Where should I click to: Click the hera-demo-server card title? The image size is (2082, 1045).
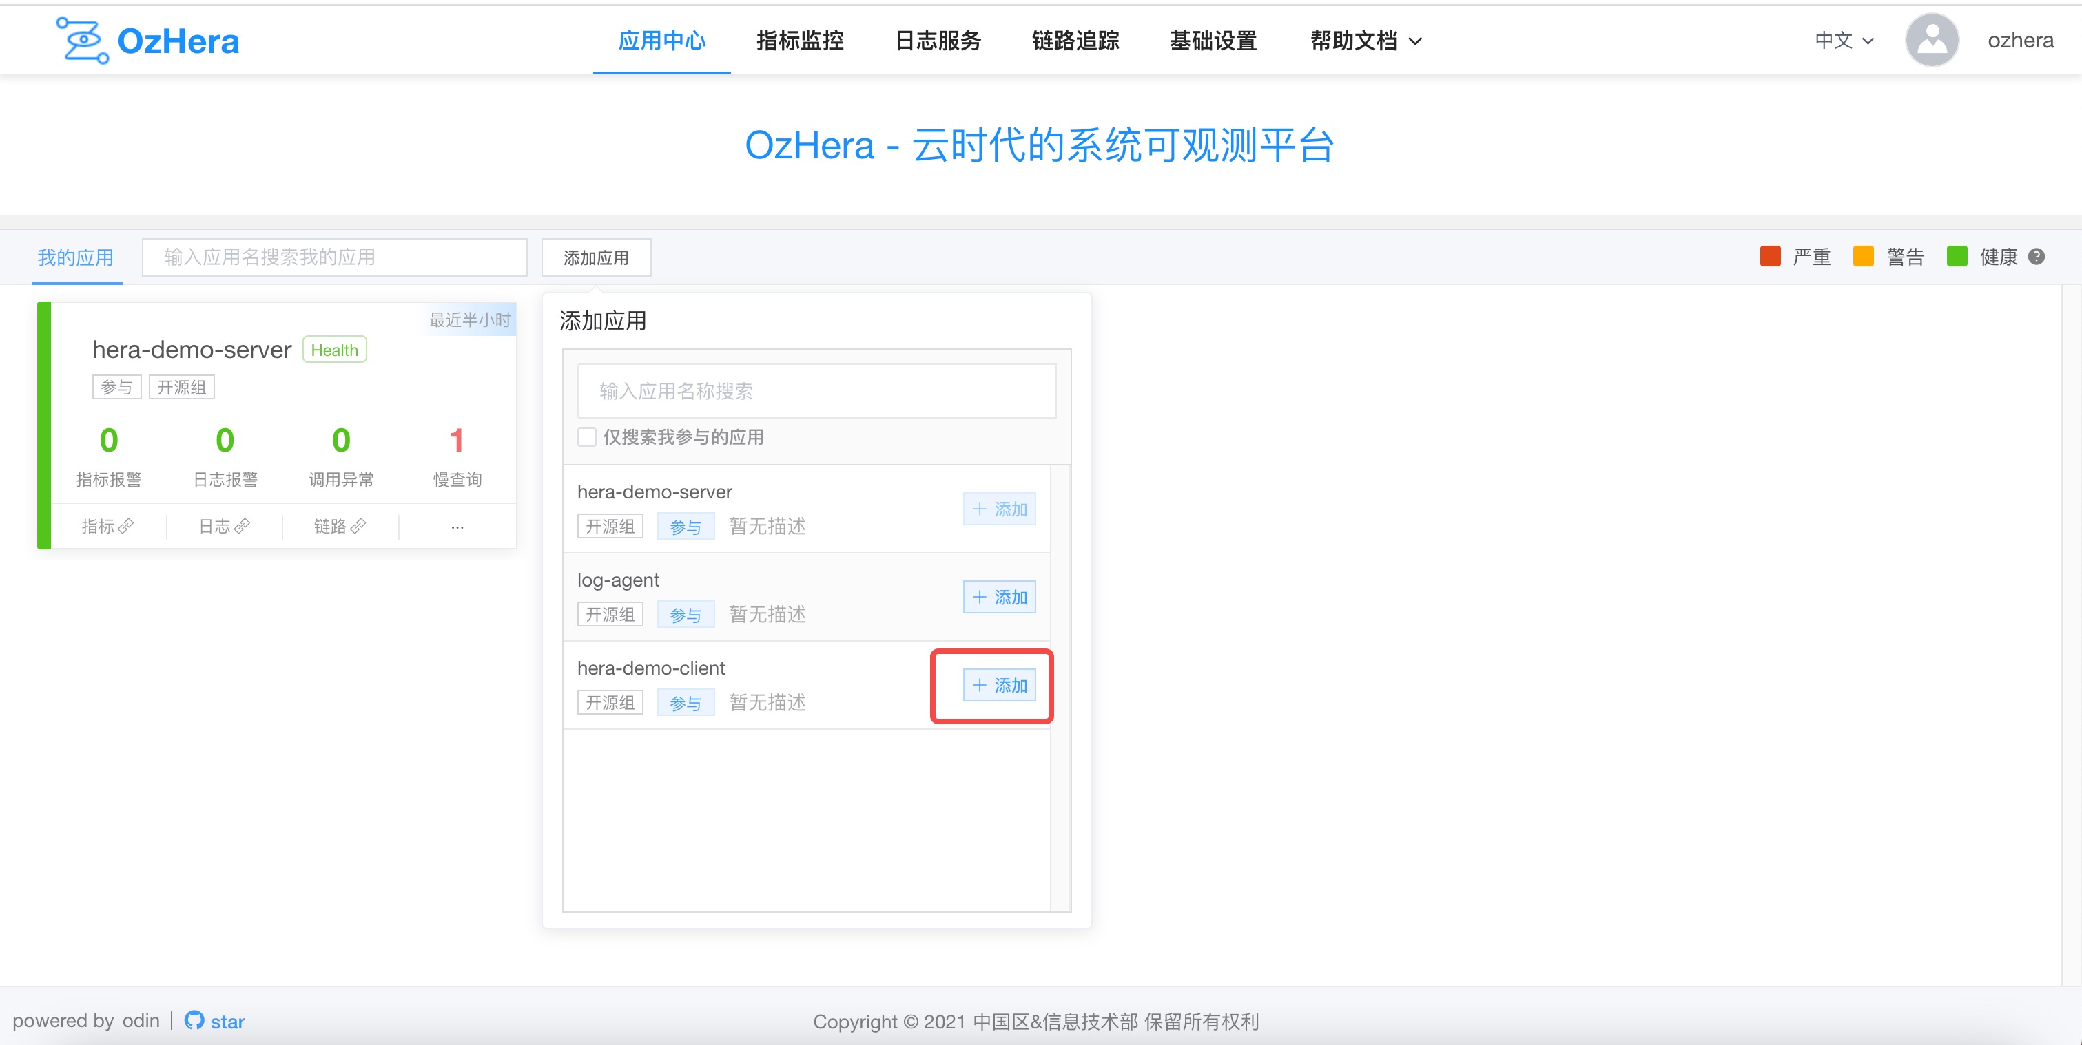[192, 350]
